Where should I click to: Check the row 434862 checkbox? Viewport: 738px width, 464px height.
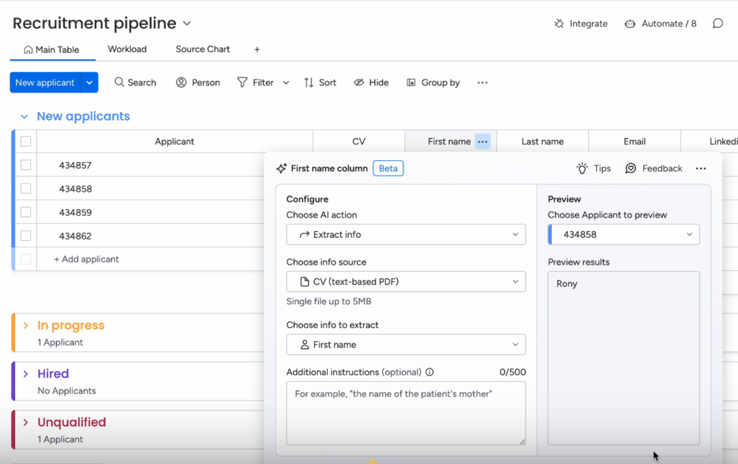[x=26, y=236]
